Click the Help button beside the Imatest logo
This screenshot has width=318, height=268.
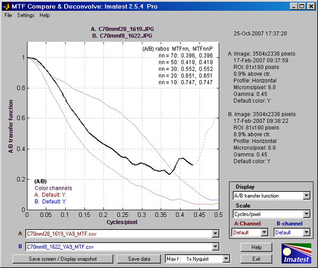257,247
